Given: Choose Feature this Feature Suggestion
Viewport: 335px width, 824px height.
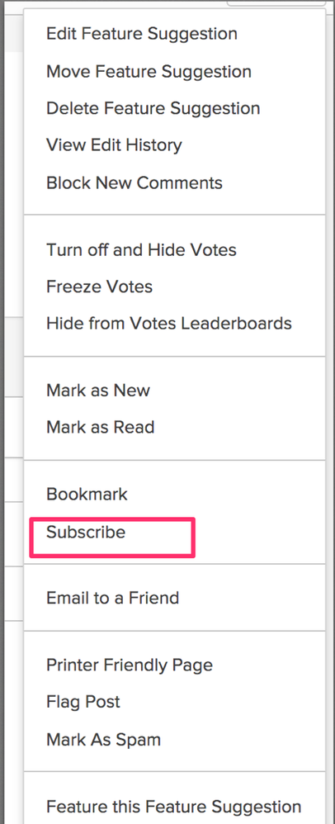Looking at the screenshot, I should [174, 807].
